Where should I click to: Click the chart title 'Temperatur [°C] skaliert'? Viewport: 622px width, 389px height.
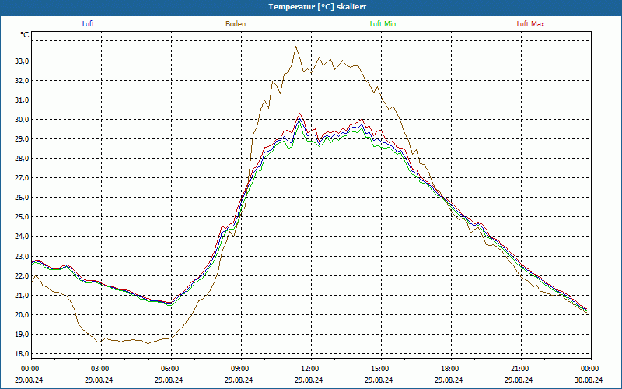pyautogui.click(x=317, y=7)
